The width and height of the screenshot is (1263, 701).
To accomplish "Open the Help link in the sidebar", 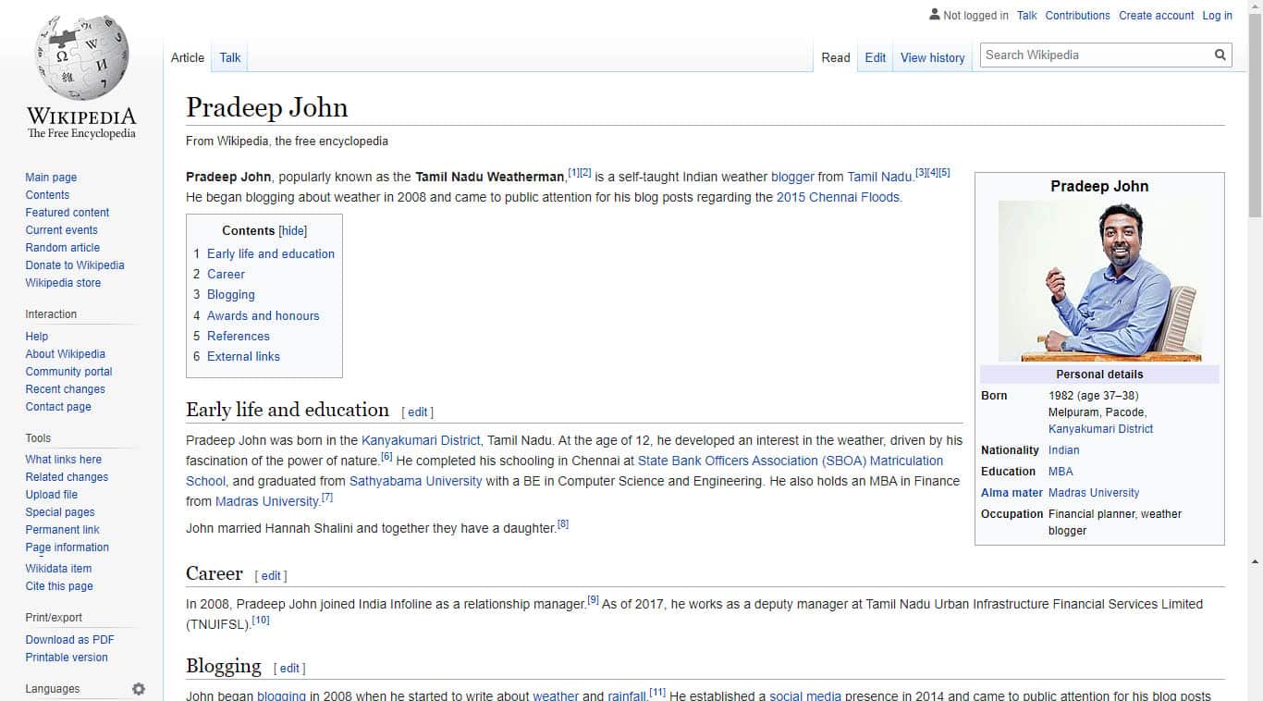I will pyautogui.click(x=37, y=337).
